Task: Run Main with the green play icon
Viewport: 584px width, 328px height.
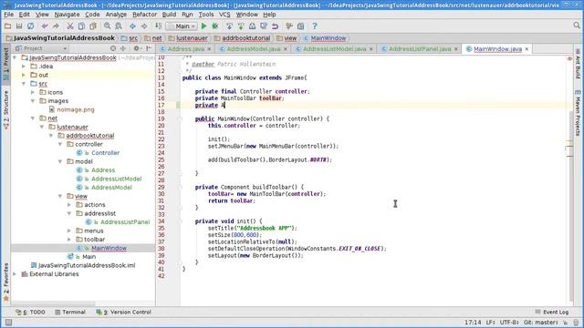Action: click(203, 26)
